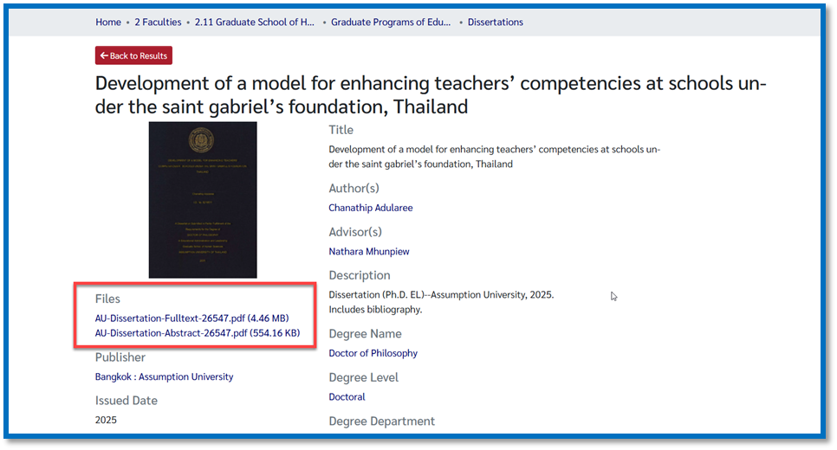Open the dissertation cover thumbnail image
This screenshot has height=450, width=837.
tap(203, 200)
